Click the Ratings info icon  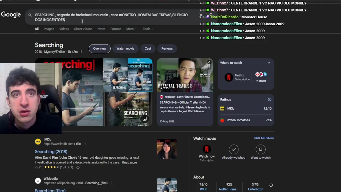(270, 99)
